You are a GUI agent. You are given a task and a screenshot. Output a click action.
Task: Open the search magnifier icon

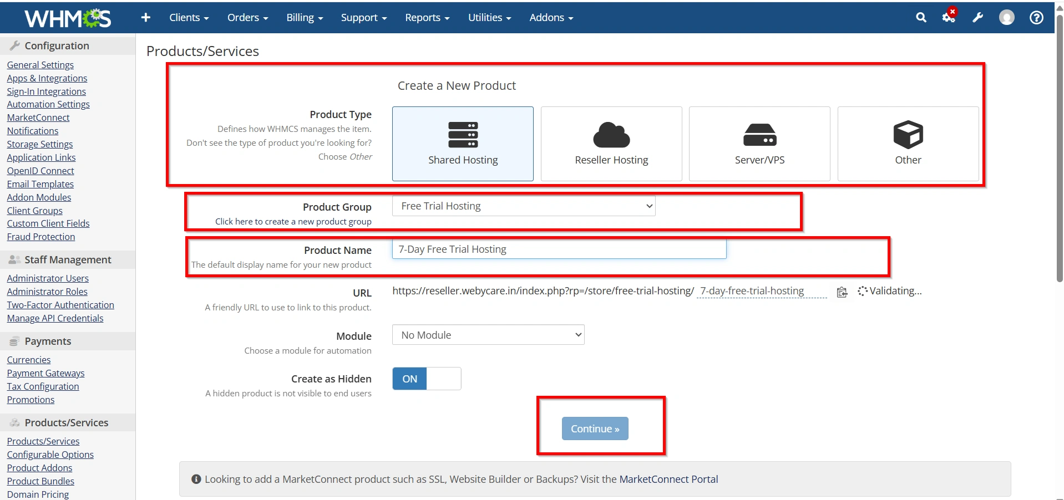pos(921,18)
